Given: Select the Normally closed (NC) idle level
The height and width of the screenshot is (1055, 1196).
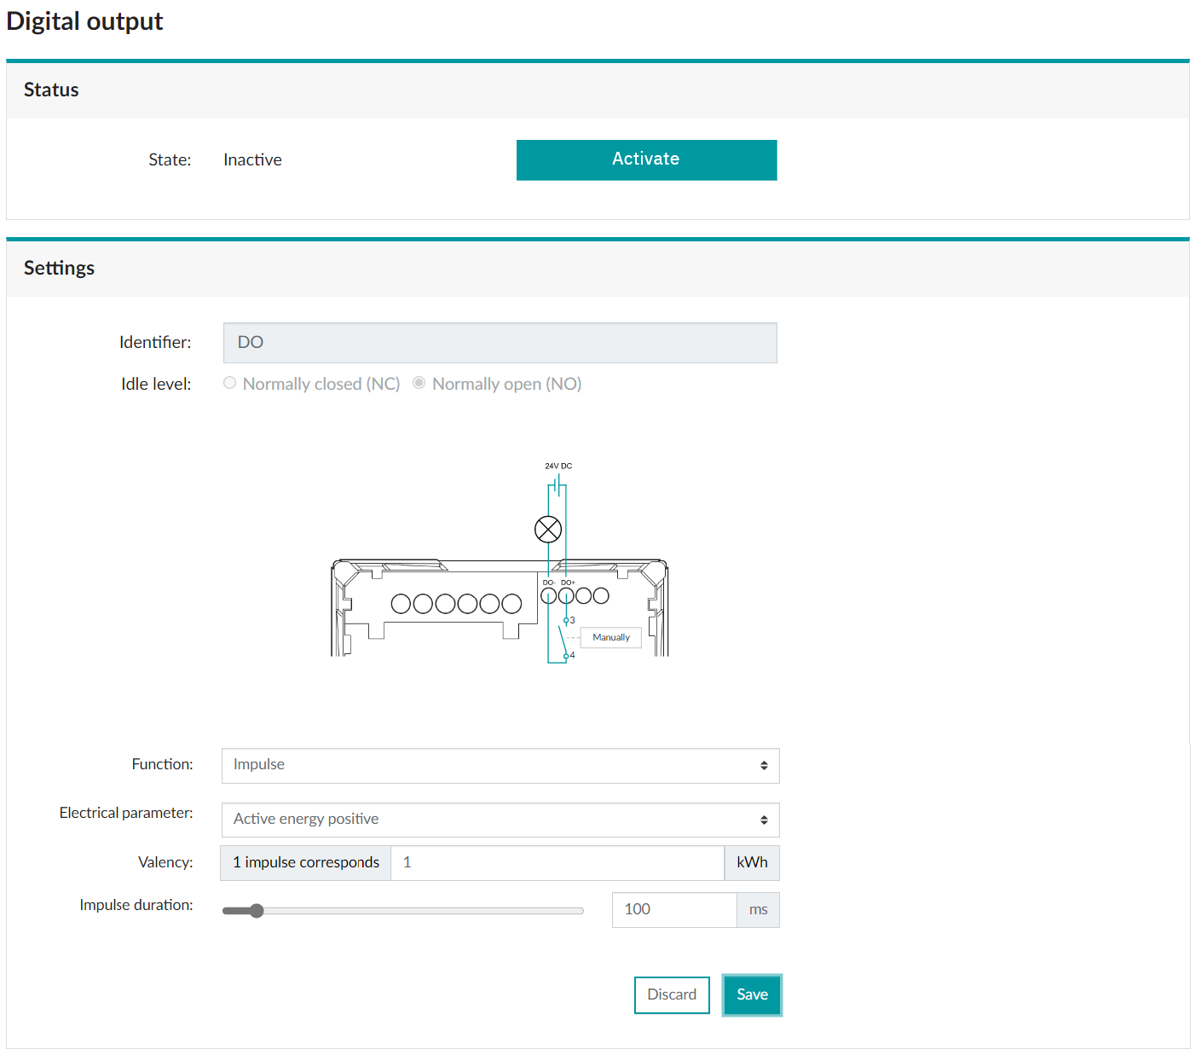Looking at the screenshot, I should point(230,383).
